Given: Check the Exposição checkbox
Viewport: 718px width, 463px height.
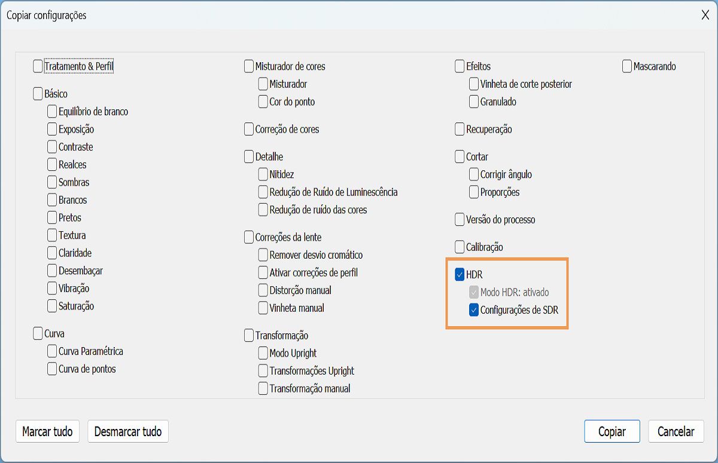Looking at the screenshot, I should coord(51,129).
